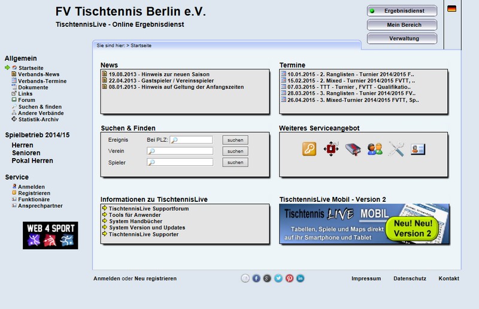Open the Pinterest share icon
Viewport: 479px width, 309px height.
point(289,278)
